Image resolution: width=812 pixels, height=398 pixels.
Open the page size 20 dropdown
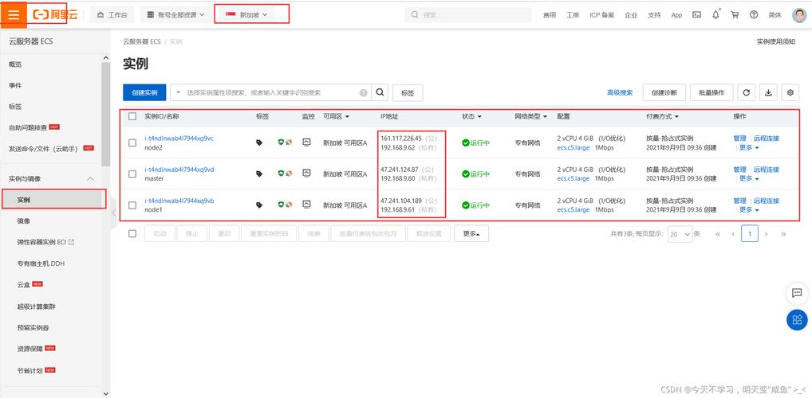[x=680, y=234]
